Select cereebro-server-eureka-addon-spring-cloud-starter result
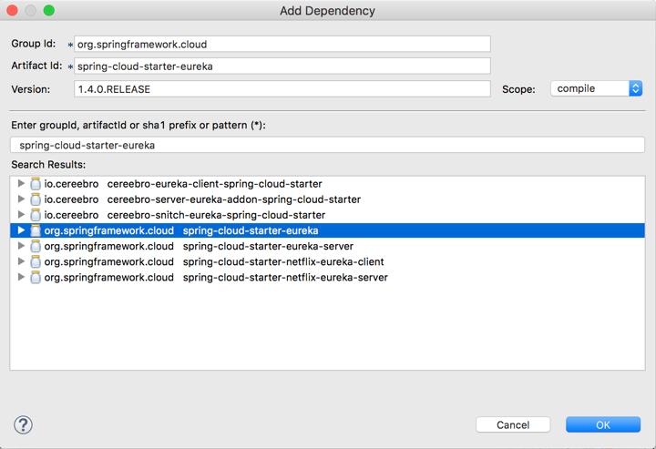The height and width of the screenshot is (449, 656). click(233, 199)
